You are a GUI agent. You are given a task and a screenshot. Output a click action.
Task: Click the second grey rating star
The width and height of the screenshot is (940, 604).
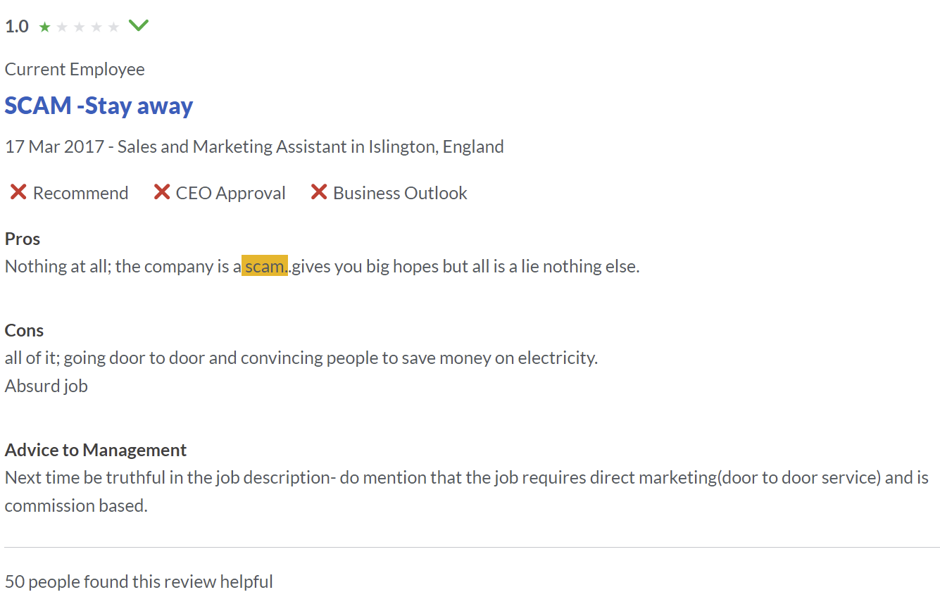click(x=62, y=27)
